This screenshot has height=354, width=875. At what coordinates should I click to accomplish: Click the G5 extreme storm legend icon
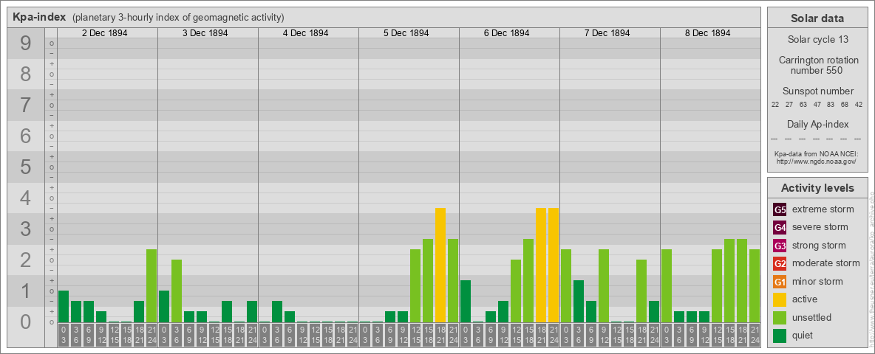tap(780, 209)
